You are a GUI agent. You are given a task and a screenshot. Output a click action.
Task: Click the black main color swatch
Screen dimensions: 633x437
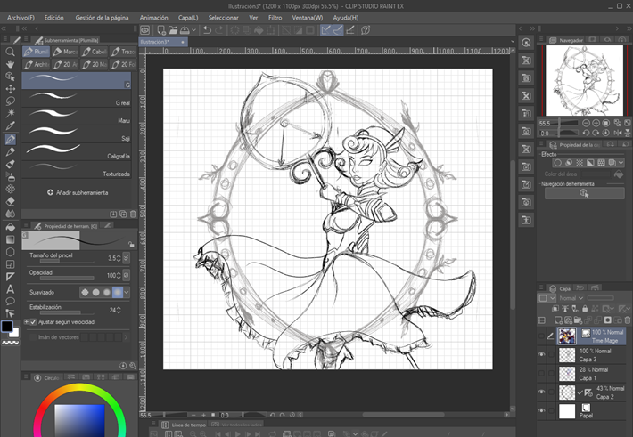point(7,326)
